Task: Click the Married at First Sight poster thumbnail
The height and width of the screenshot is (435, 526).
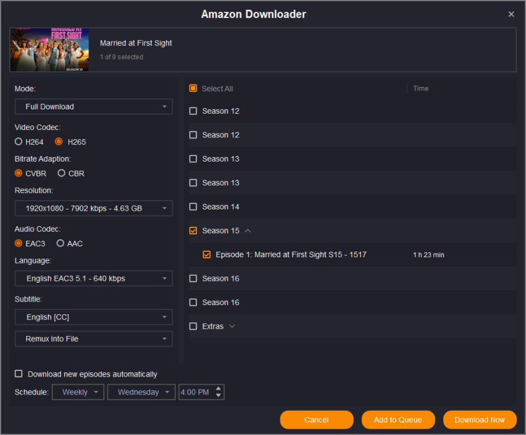Action: 50,50
